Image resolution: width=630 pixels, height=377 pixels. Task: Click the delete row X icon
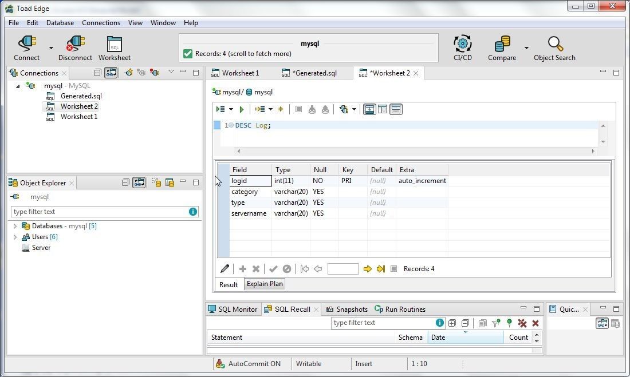pos(256,269)
